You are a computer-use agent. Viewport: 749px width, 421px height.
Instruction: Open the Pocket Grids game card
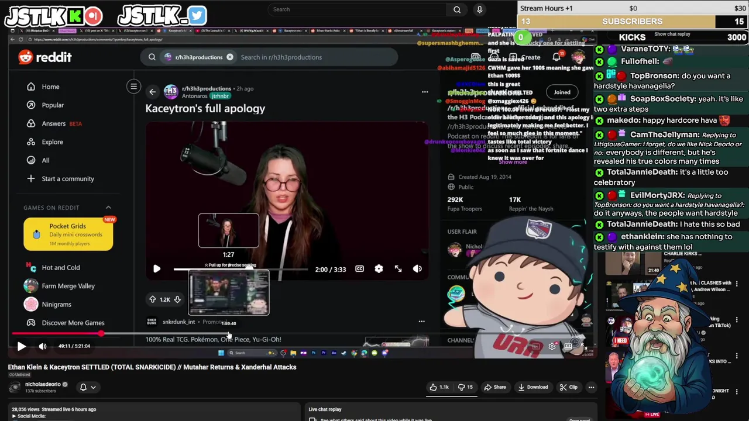68,234
